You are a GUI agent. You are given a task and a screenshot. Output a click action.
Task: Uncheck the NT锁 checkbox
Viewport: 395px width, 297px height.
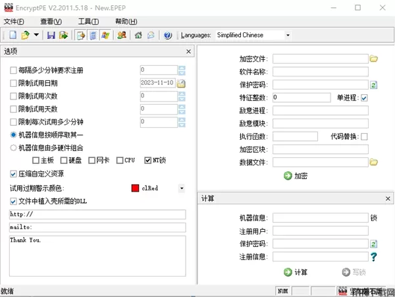pyautogui.click(x=147, y=160)
